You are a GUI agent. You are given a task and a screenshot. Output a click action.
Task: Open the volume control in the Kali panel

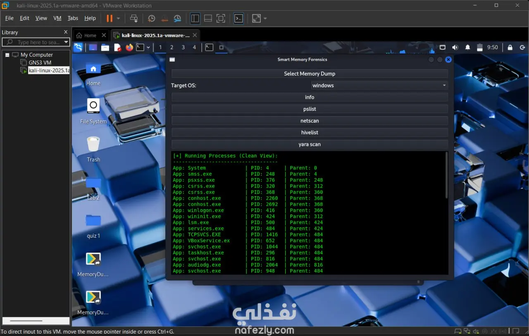tap(455, 48)
